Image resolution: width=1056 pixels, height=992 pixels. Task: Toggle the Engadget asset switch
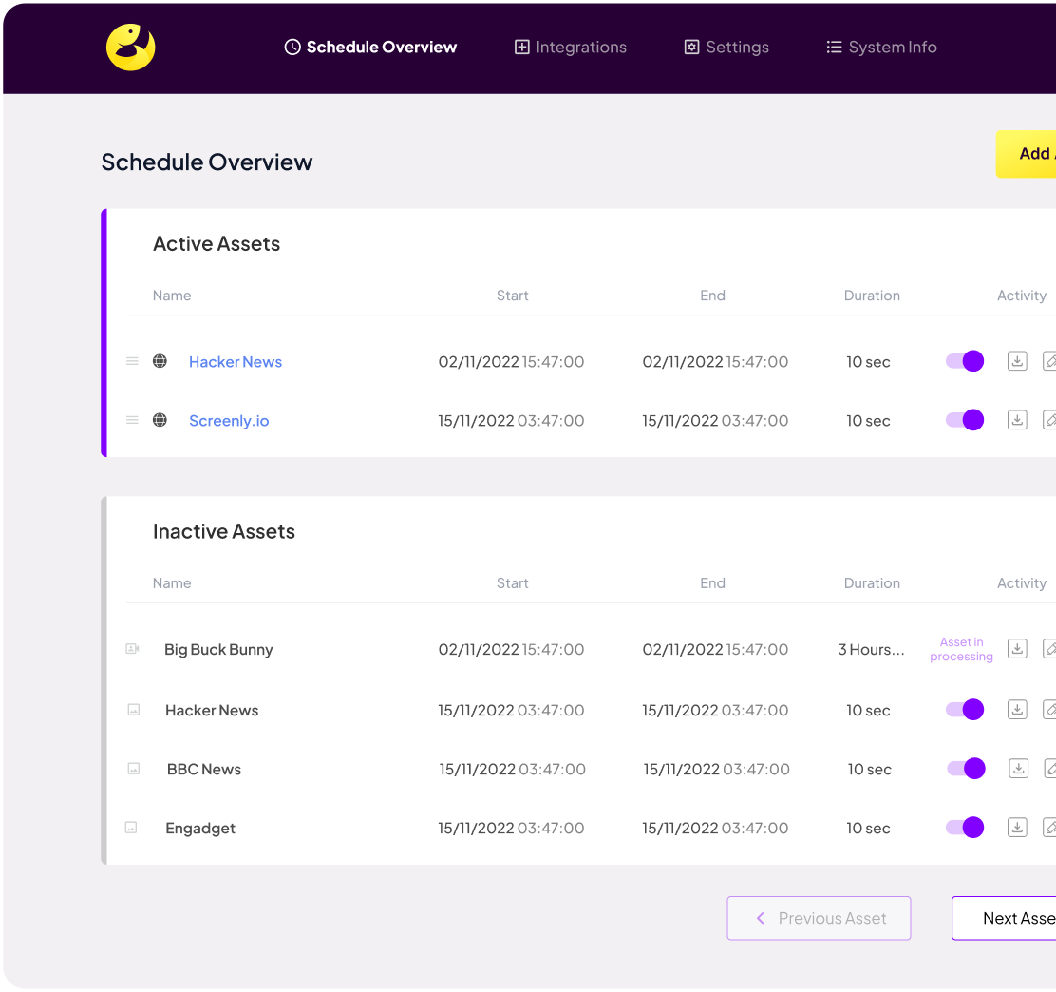pos(965,828)
